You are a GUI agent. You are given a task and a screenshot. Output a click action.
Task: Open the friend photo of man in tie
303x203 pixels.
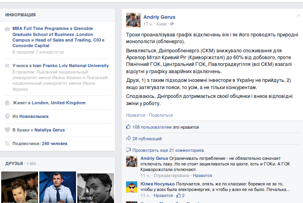pos(58,187)
